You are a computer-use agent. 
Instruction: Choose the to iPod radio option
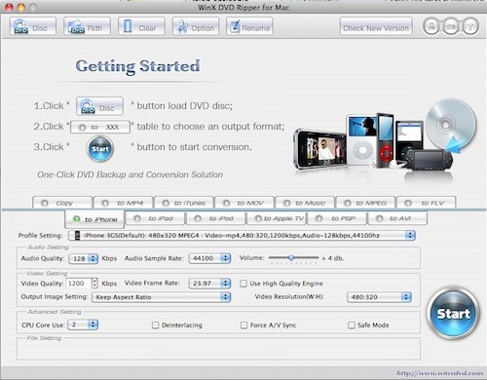pos(198,218)
